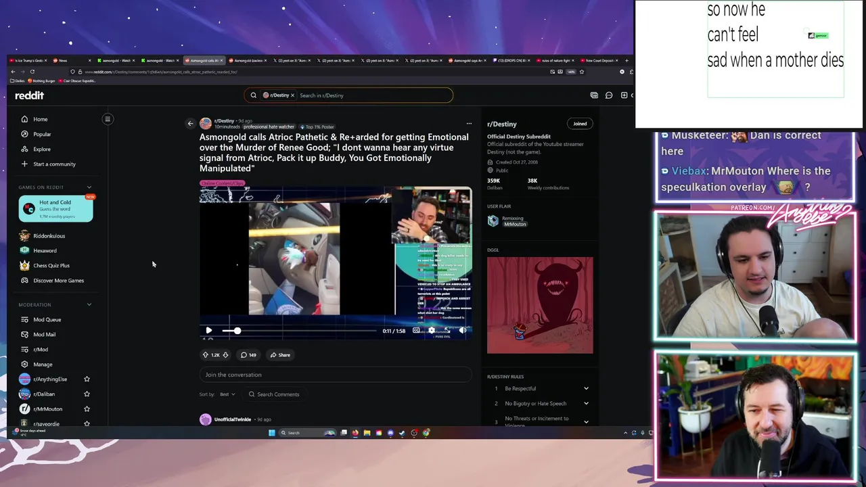The image size is (866, 487).
Task: Remove r/Destiny search filter chip
Action: click(x=292, y=95)
